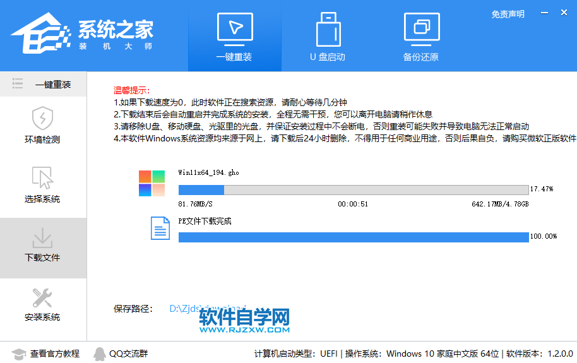Click the Win11x64_194.gho file name

click(x=209, y=172)
